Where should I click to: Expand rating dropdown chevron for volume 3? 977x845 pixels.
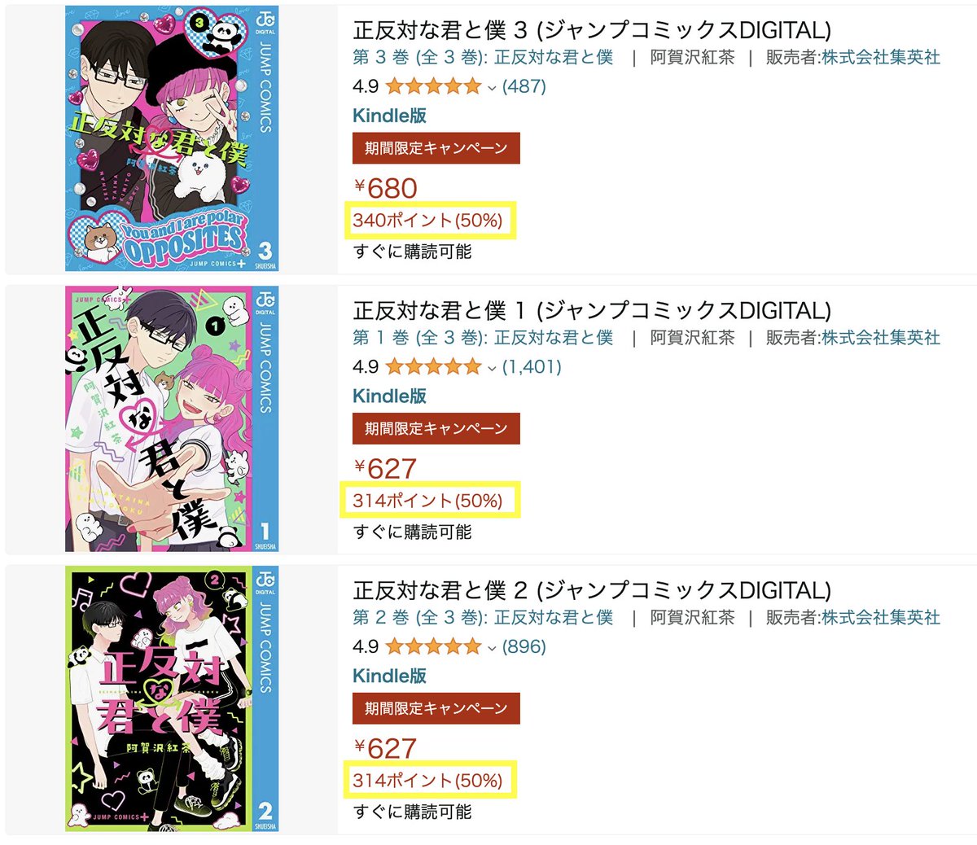pyautogui.click(x=492, y=87)
